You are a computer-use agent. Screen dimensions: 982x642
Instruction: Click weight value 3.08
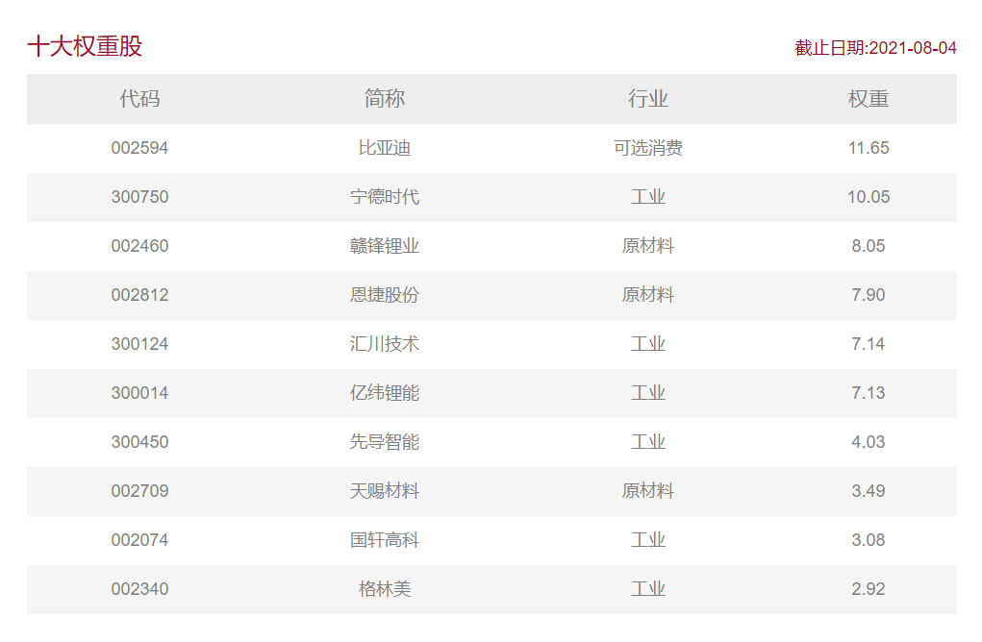[869, 540]
